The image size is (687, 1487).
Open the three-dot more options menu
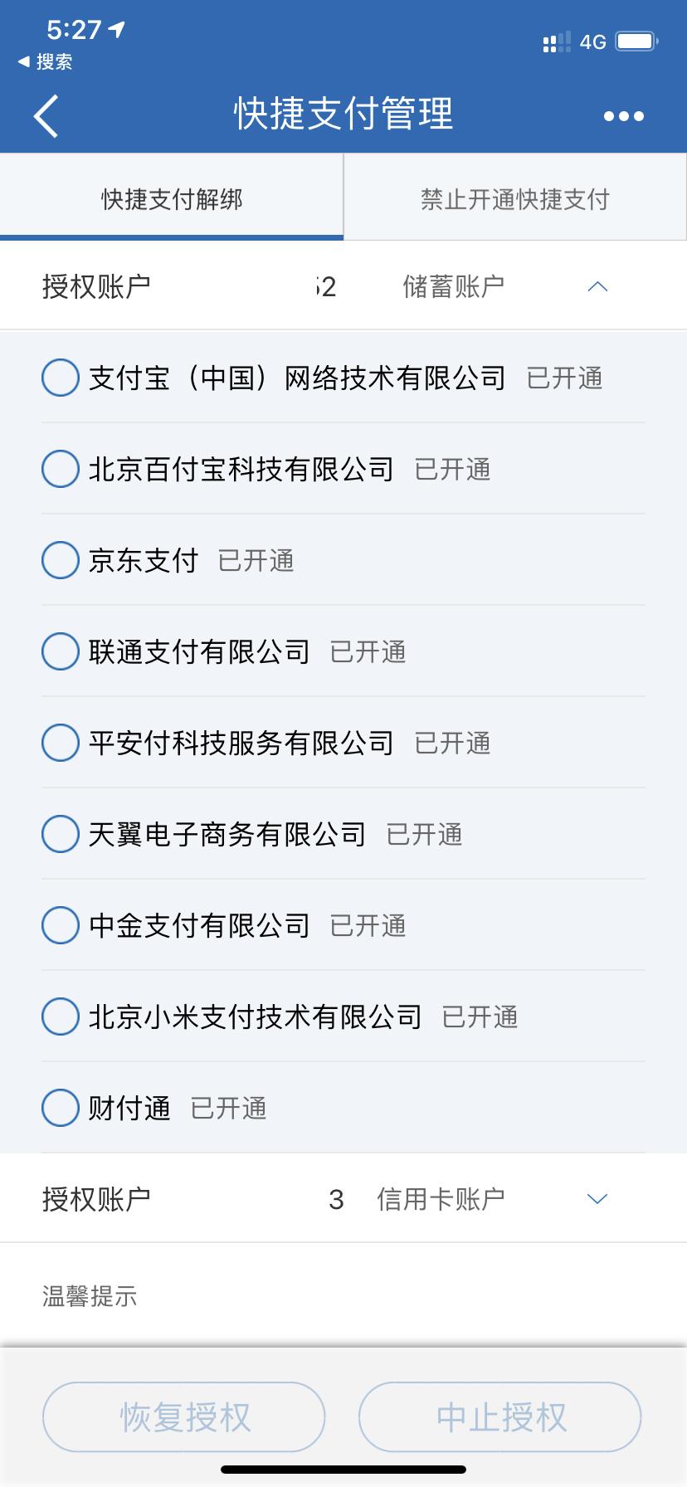click(623, 116)
